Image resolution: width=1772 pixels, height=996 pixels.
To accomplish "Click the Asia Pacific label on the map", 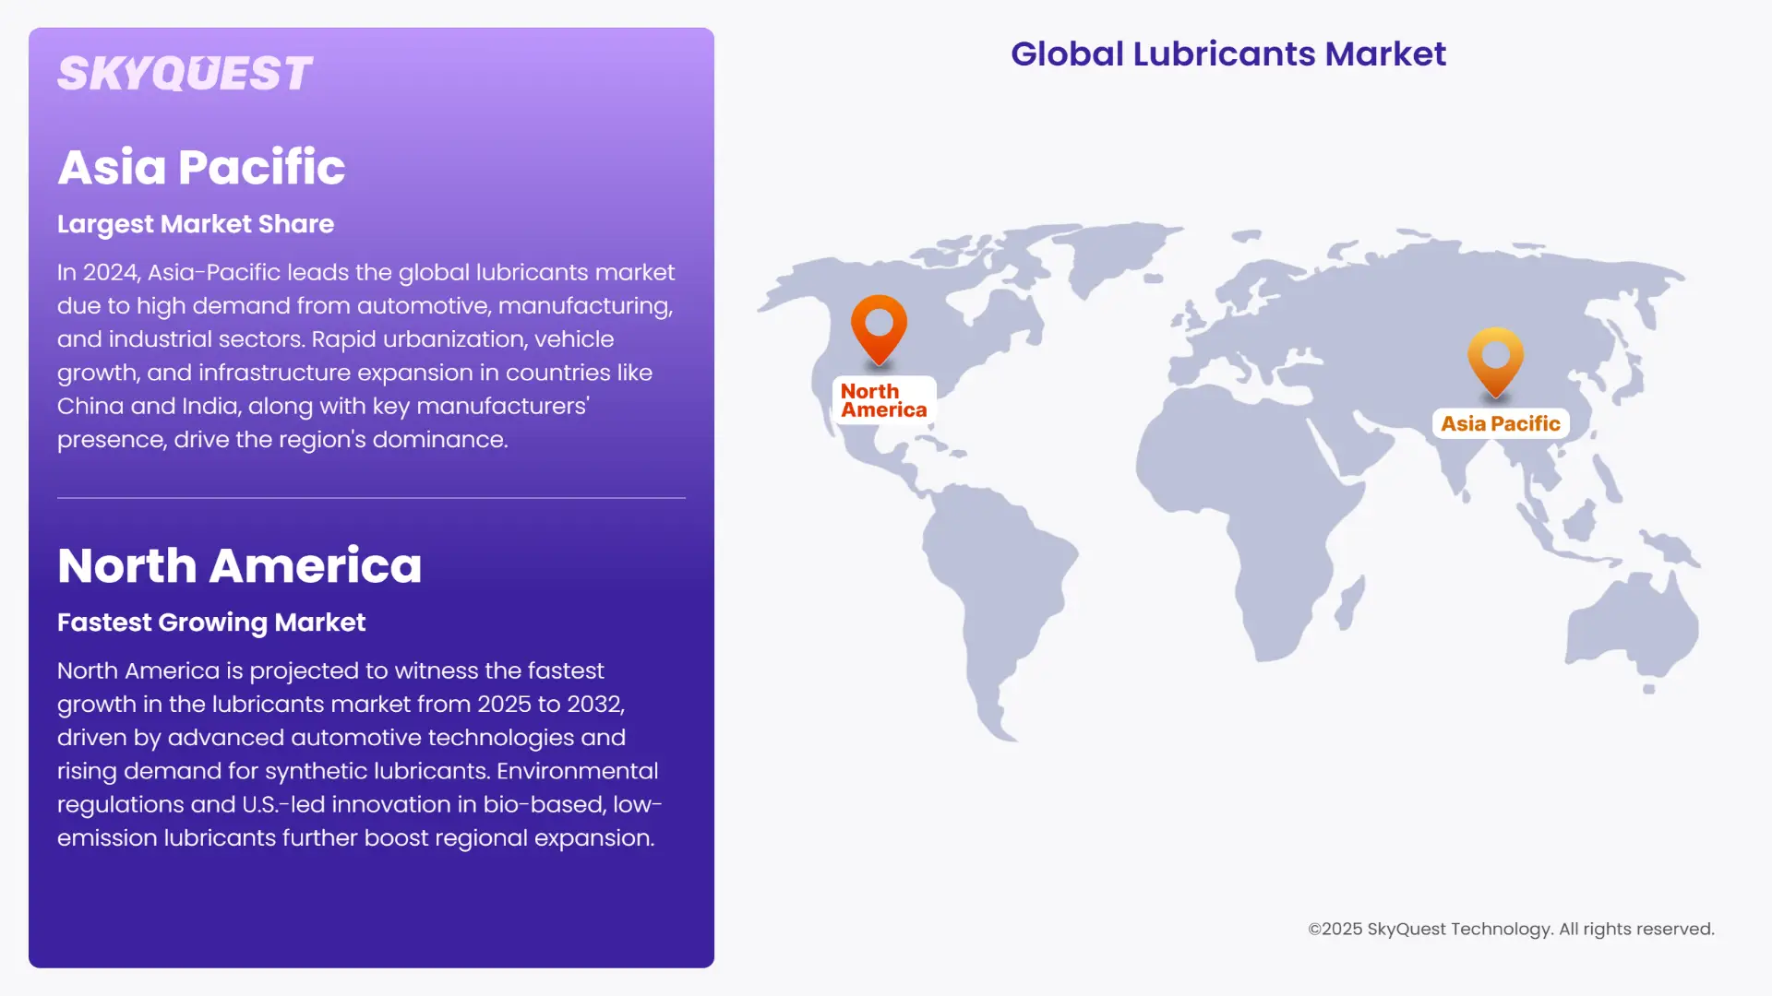I will (1500, 422).
